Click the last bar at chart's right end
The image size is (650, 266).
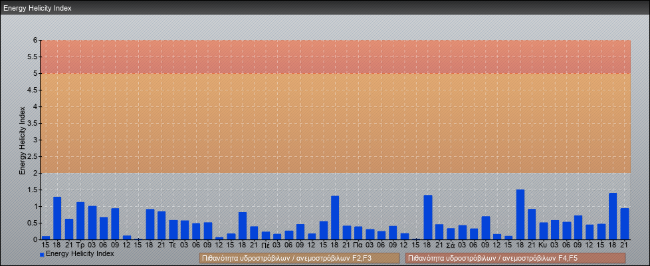[x=624, y=224]
